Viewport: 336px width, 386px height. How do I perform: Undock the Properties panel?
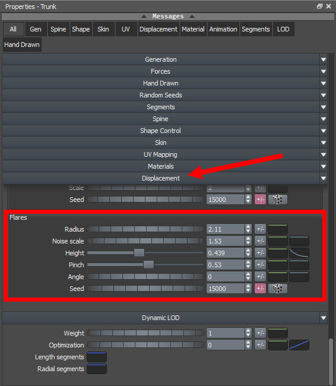click(319, 6)
